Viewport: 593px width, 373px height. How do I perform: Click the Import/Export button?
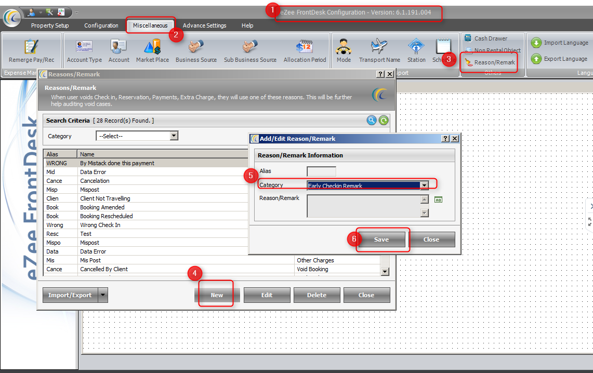click(x=70, y=295)
